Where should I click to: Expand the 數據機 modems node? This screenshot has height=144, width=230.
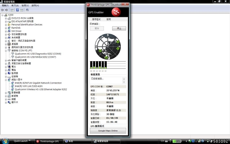[x=6, y=96]
